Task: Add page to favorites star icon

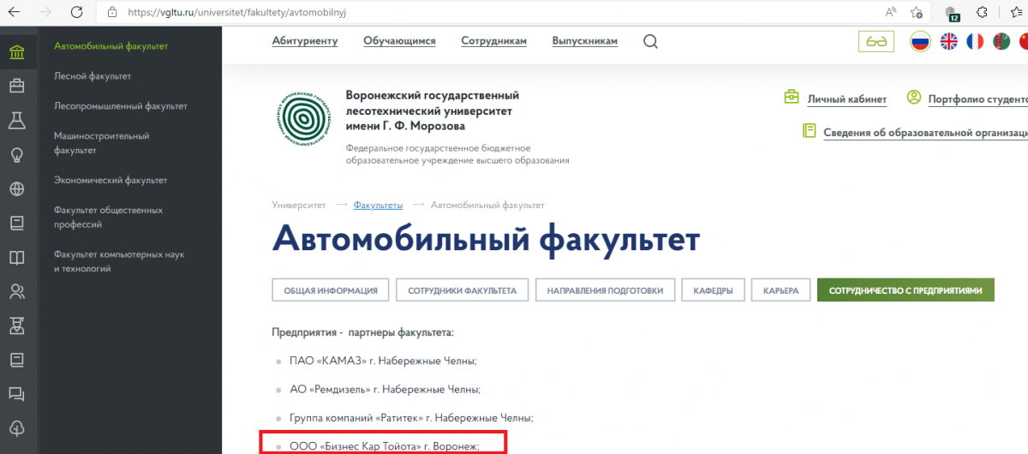Action: (917, 13)
